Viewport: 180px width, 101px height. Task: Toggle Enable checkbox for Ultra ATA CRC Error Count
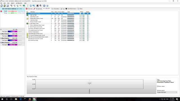[x=88, y=39]
